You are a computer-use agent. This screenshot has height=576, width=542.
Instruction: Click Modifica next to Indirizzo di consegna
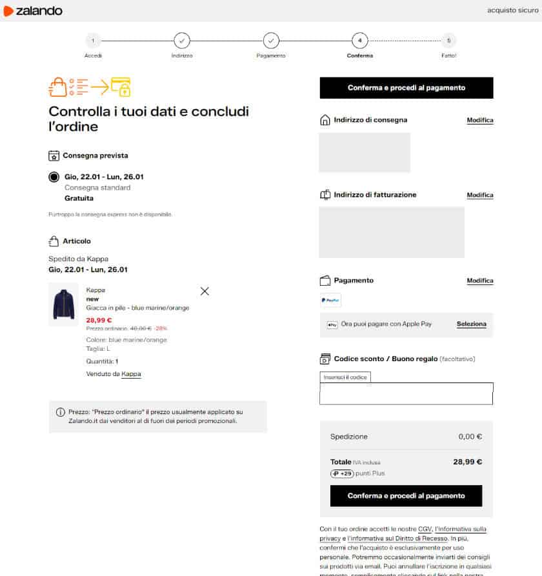(x=479, y=120)
